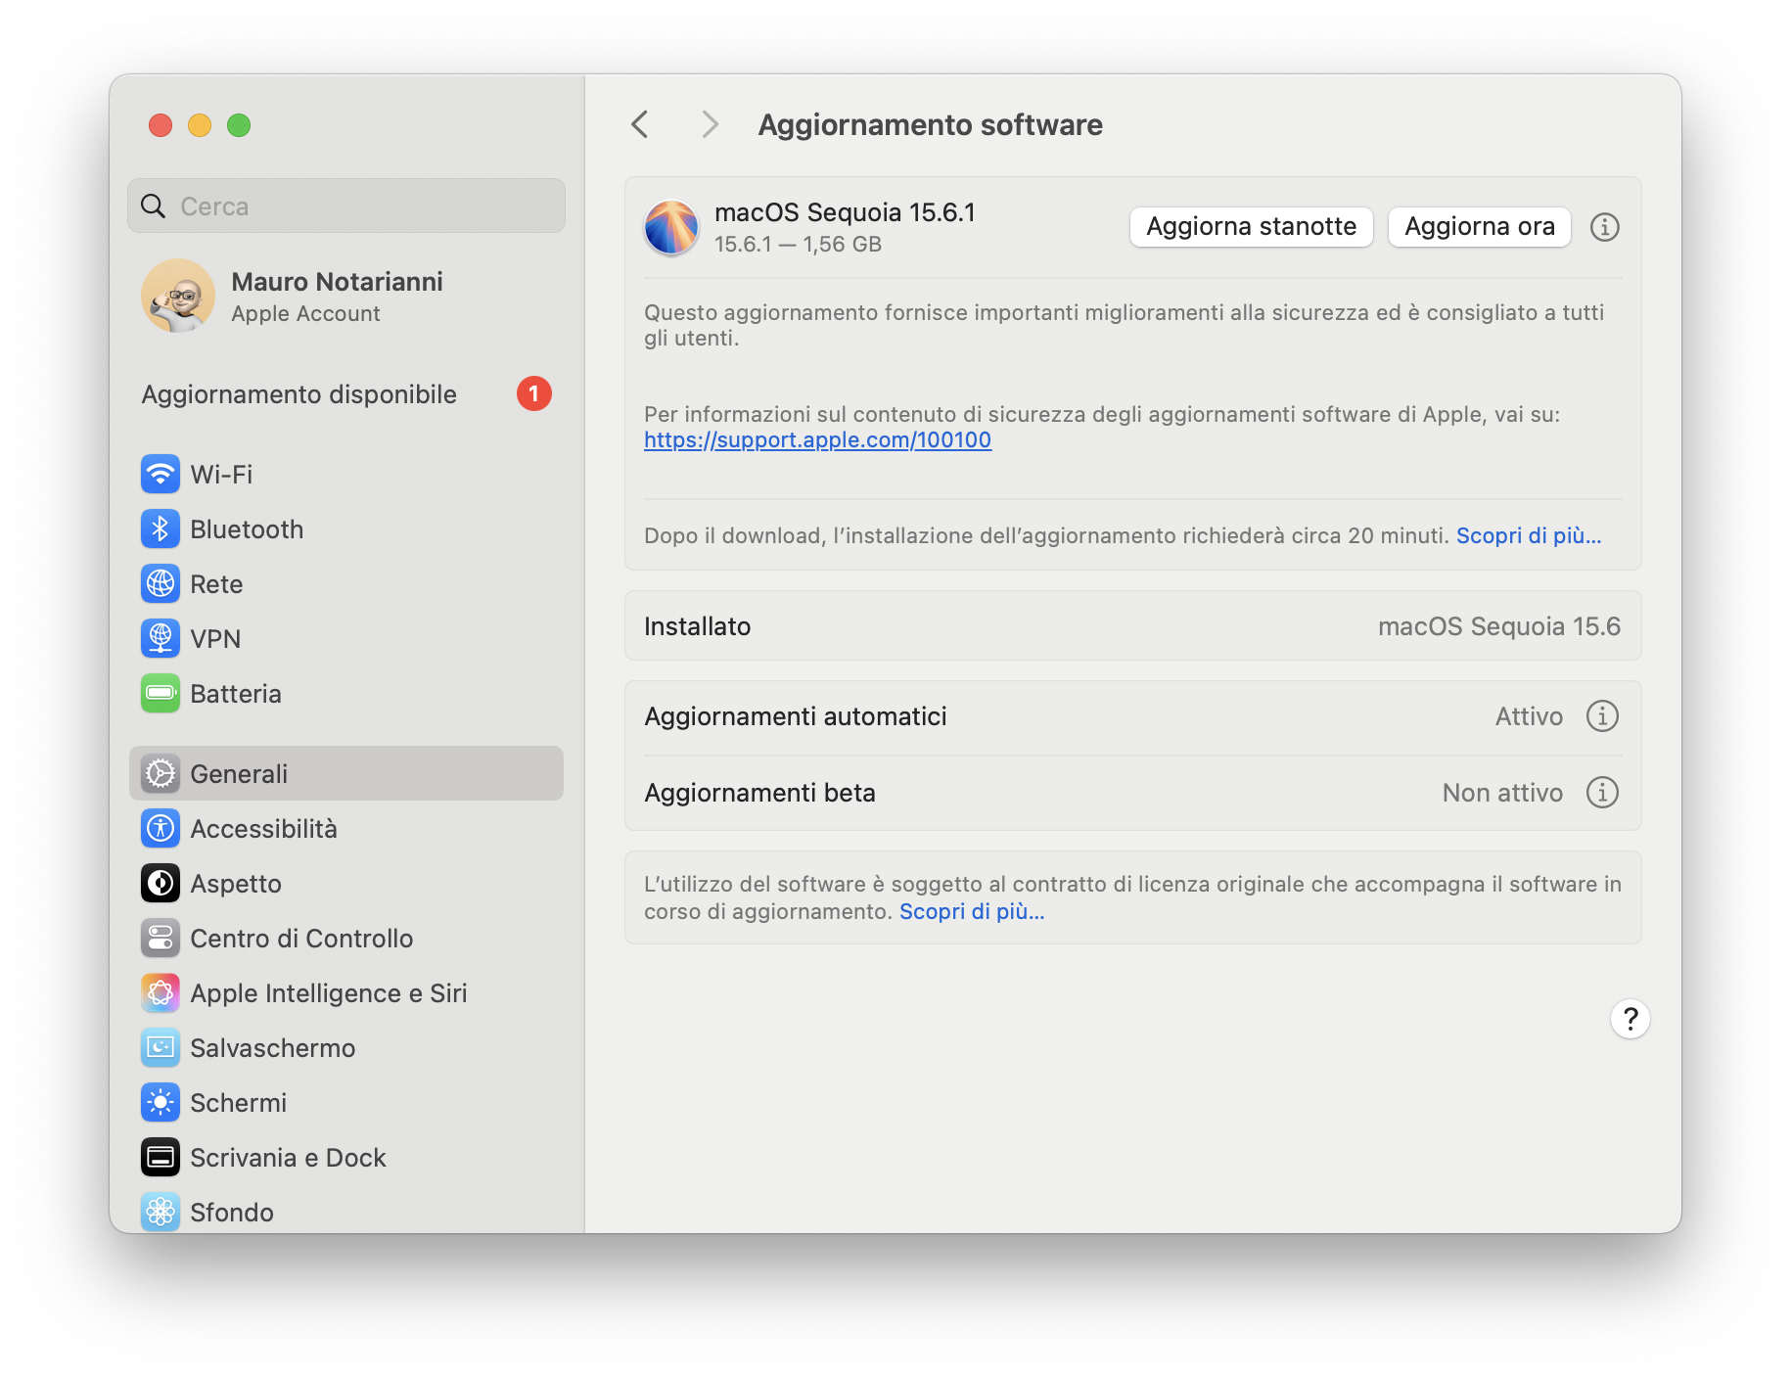Viewport: 1791px width, 1378px height.
Task: Click the Cerca search field
Action: (346, 207)
